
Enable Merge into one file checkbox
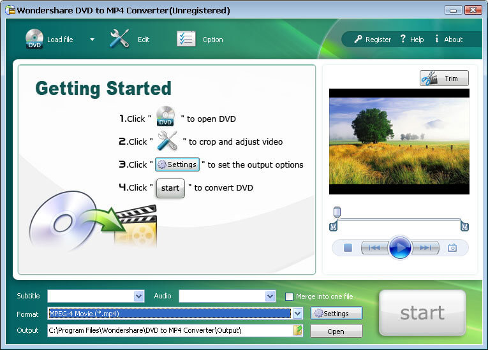290,296
